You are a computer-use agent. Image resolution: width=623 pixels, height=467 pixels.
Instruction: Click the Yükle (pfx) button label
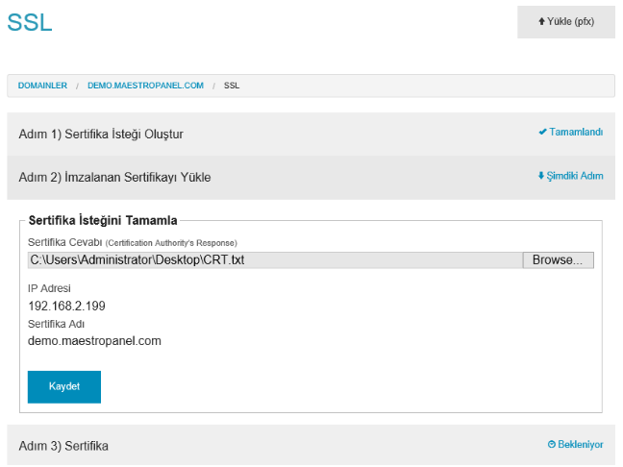570,21
